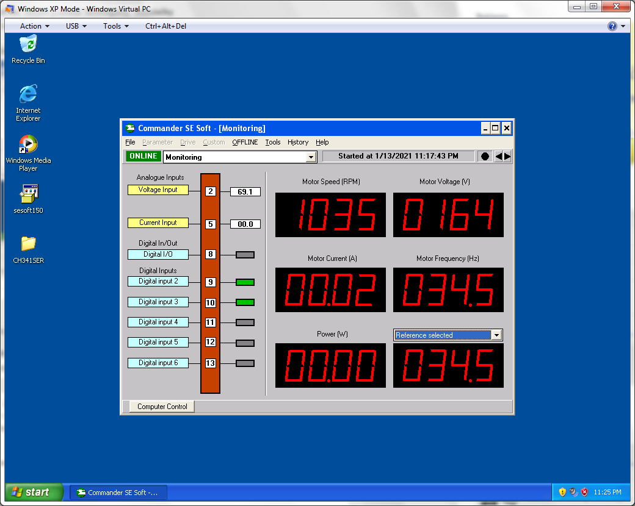Select the Internet Explorer desktop icon
The width and height of the screenshot is (635, 506).
tap(28, 95)
